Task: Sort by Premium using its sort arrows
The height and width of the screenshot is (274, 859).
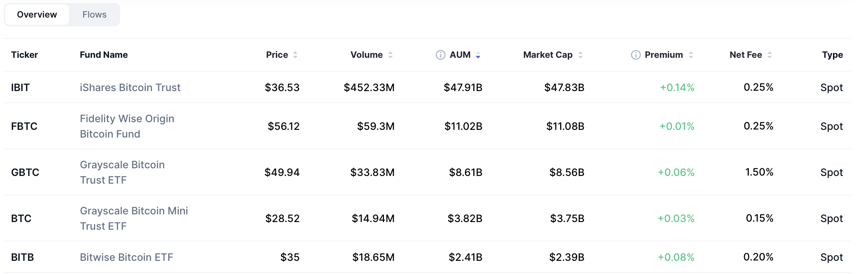Action: [691, 55]
